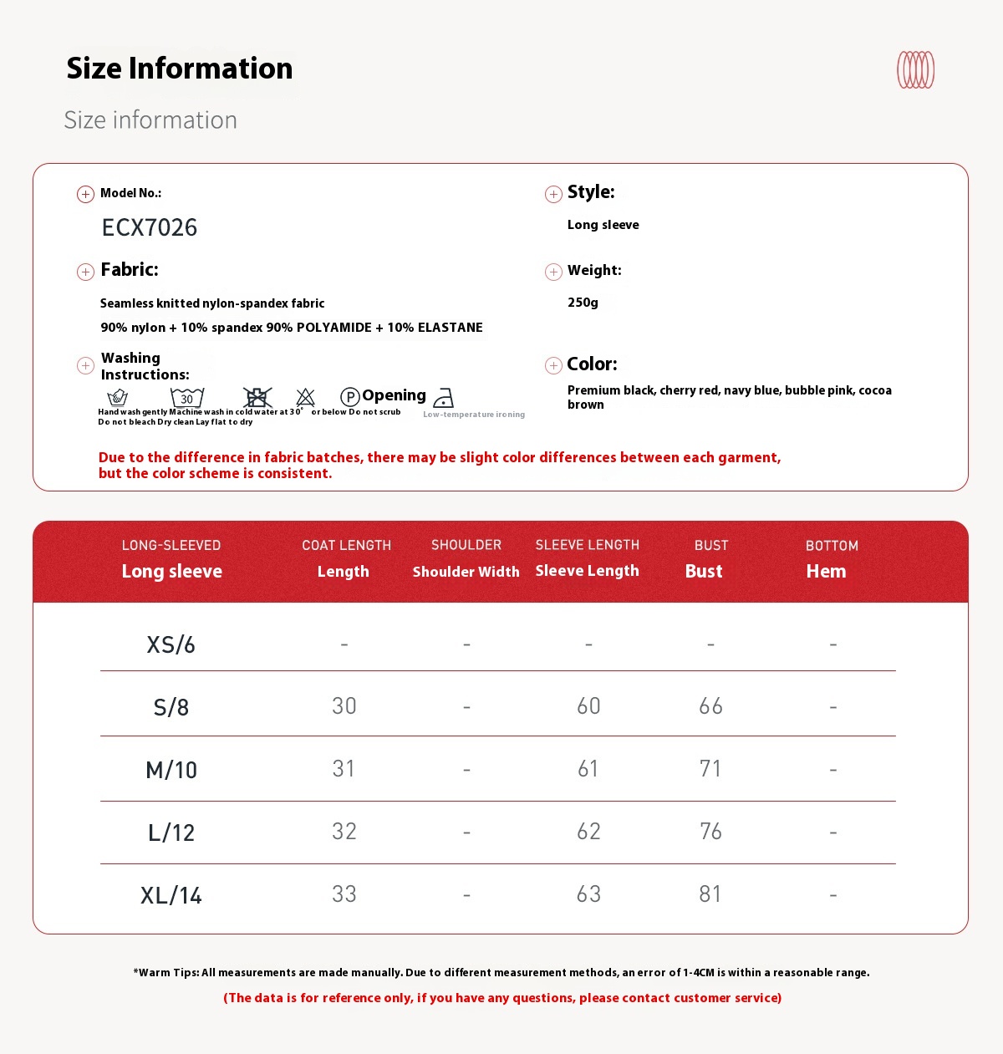This screenshot has height=1054, width=1003.
Task: Click the red coil logo at top right
Action: click(915, 69)
